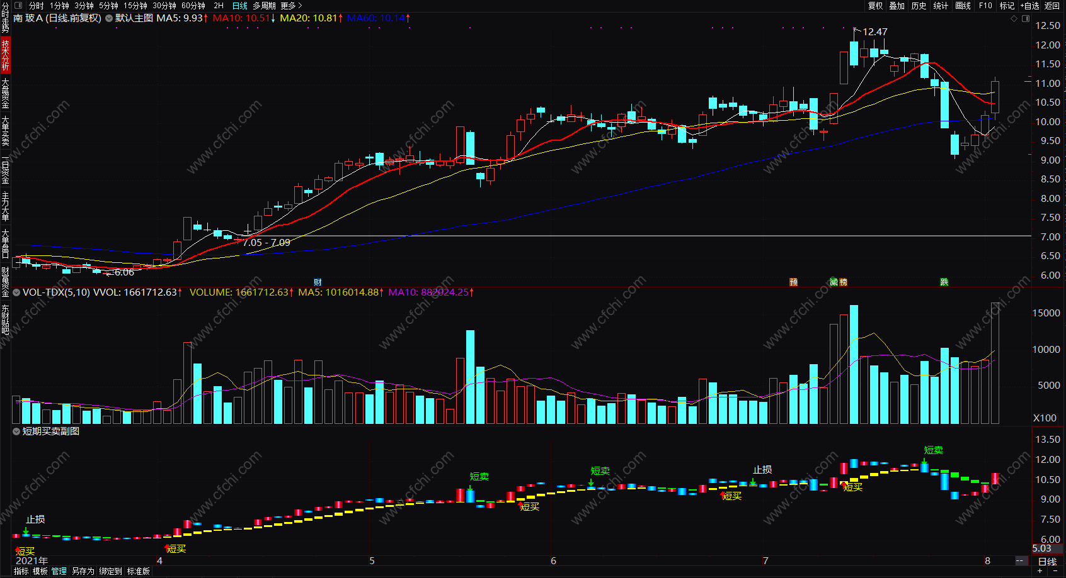The height and width of the screenshot is (578, 1066).
Task: Select 大单买卖 in left sidebar
Action: [5, 131]
